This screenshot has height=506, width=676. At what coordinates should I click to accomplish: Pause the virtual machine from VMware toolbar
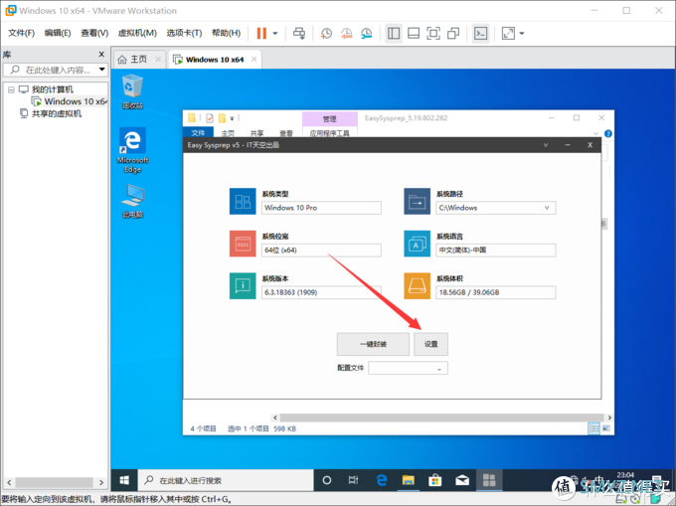coord(261,33)
